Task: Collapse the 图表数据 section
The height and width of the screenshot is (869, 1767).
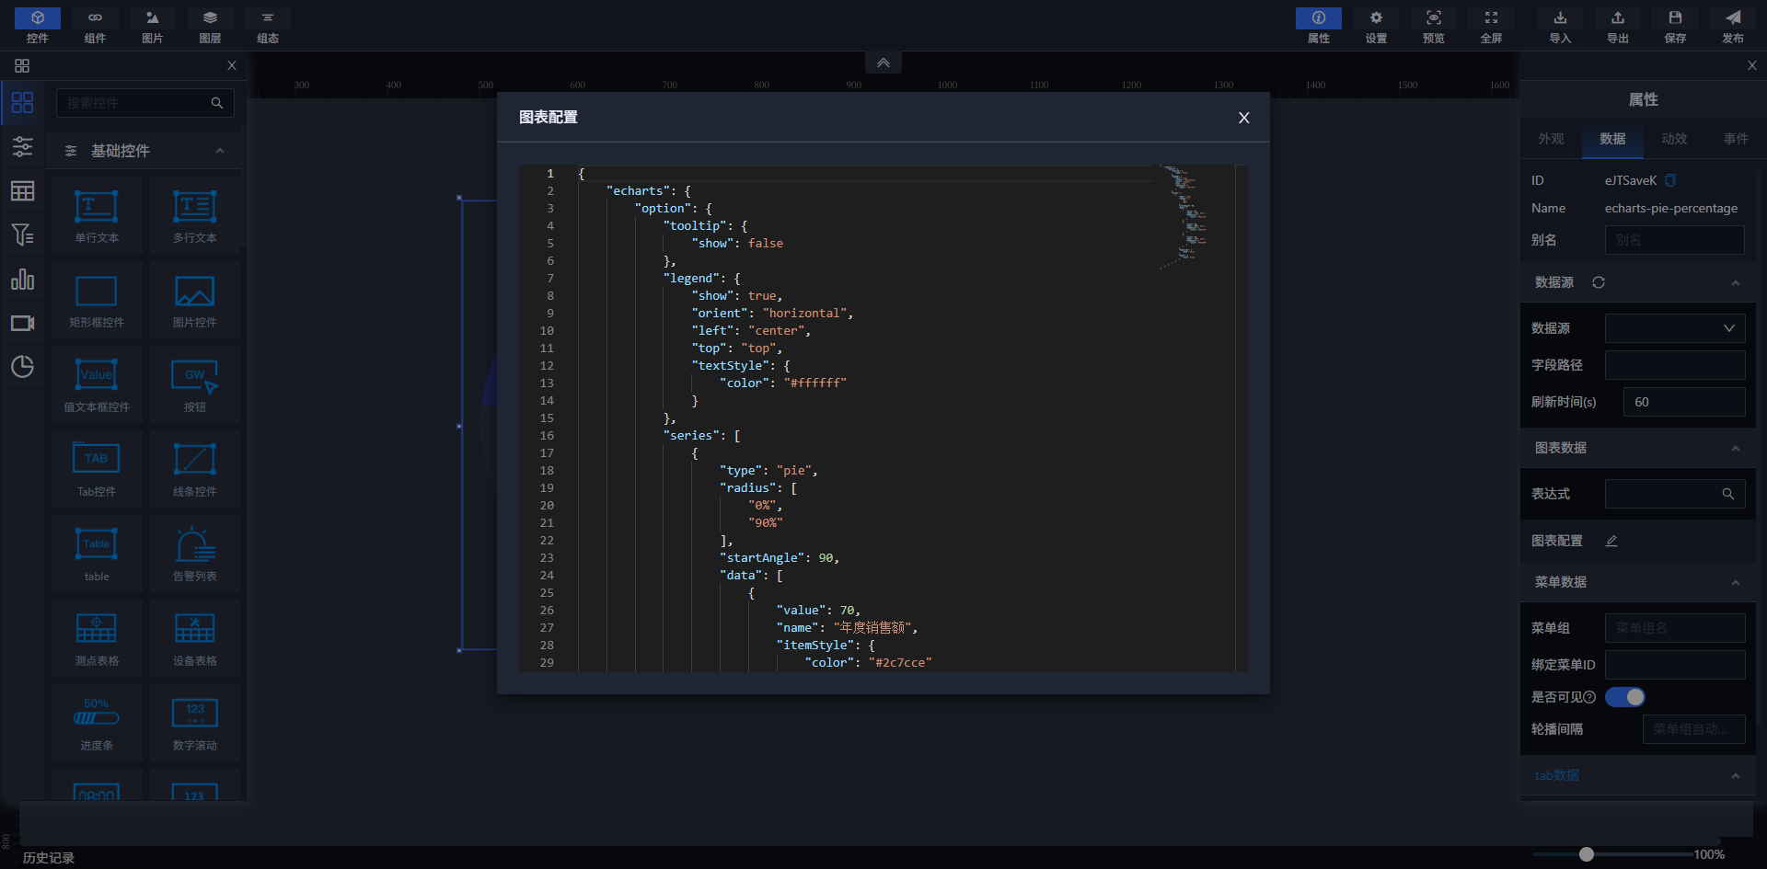Action: pyautogui.click(x=1735, y=448)
